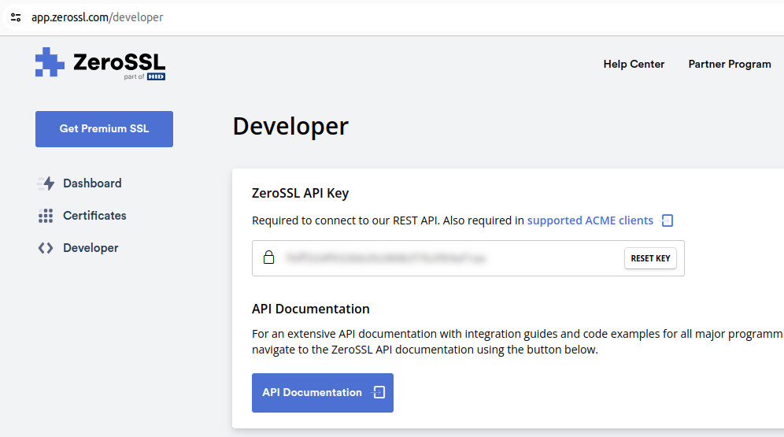Image resolution: width=784 pixels, height=437 pixels.
Task: Click the Developer code brackets icon
Action: 46,248
